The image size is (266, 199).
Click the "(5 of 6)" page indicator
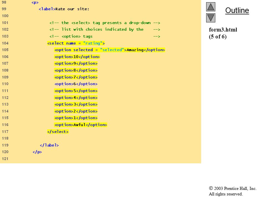tap(218, 36)
